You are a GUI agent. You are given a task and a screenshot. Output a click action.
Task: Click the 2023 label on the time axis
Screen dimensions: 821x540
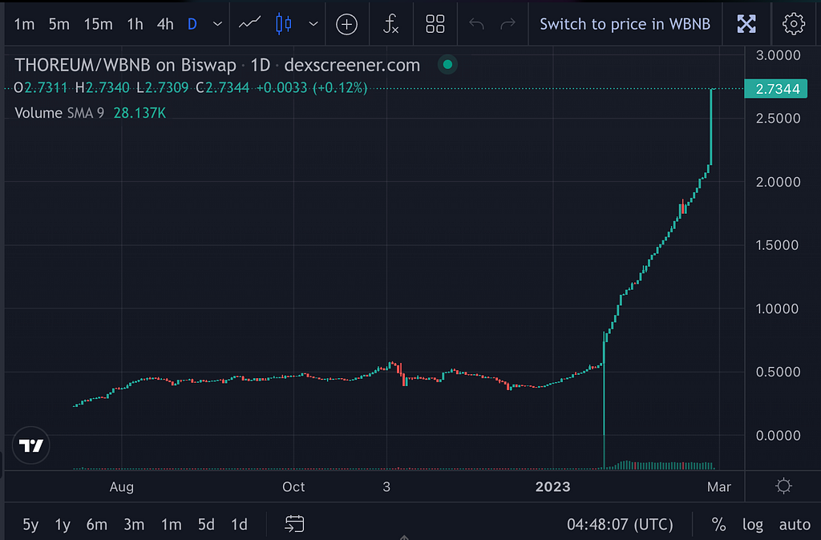click(553, 486)
